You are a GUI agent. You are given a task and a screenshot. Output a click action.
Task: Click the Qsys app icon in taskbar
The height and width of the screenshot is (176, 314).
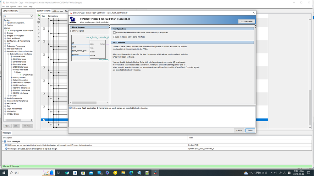click(155, 173)
